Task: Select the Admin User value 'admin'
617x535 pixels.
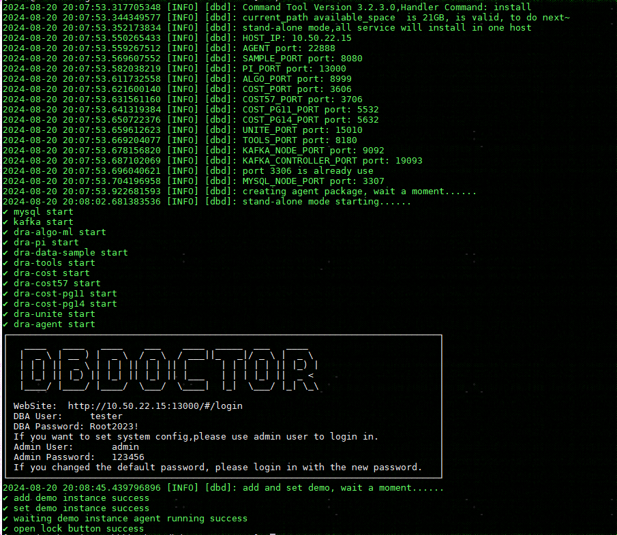Action: [x=125, y=447]
